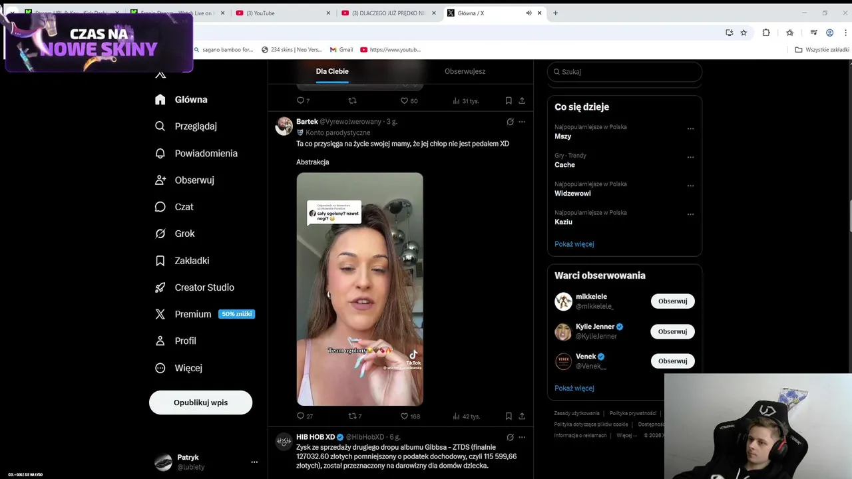Screen dimensions: 852x479
Task: Open Informacja o reklamach footer link
Action: click(x=580, y=435)
